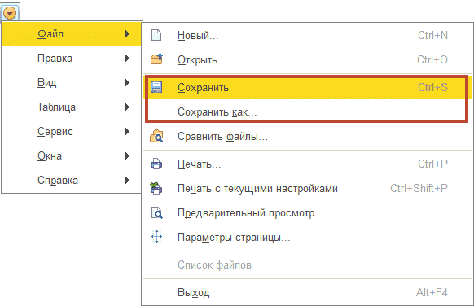Expand the Окна submenu arrow
The width and height of the screenshot is (474, 306).
pos(128,156)
